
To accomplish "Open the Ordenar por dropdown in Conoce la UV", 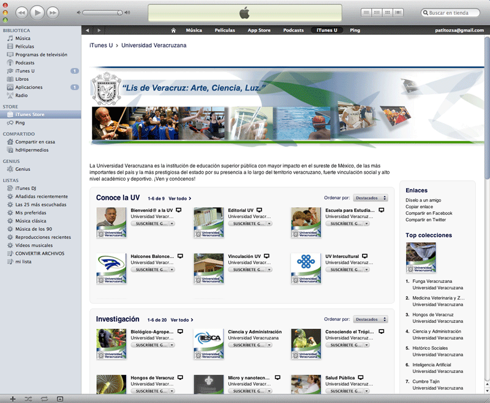I will click(x=370, y=198).
